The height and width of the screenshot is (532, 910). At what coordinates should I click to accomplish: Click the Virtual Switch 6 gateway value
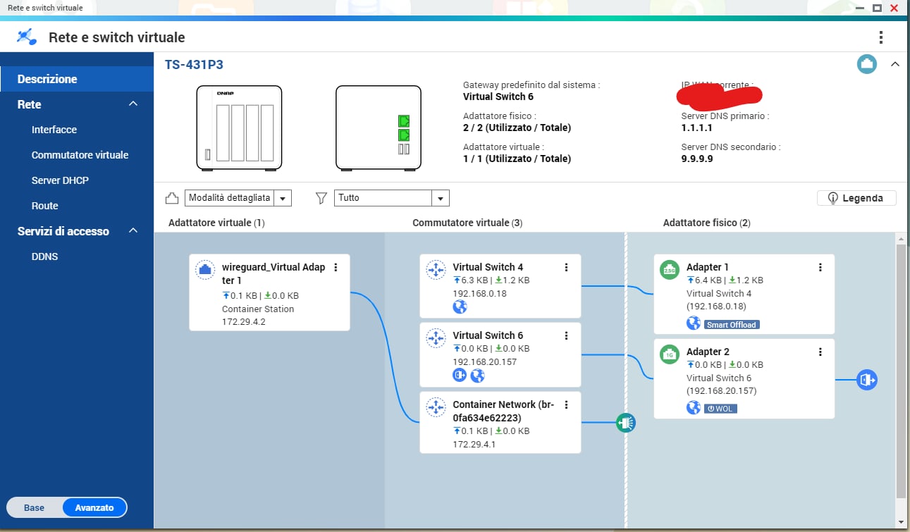[498, 97]
